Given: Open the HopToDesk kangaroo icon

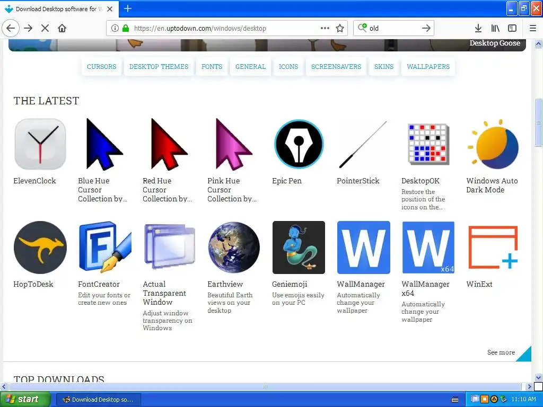Looking at the screenshot, I should coord(40,247).
